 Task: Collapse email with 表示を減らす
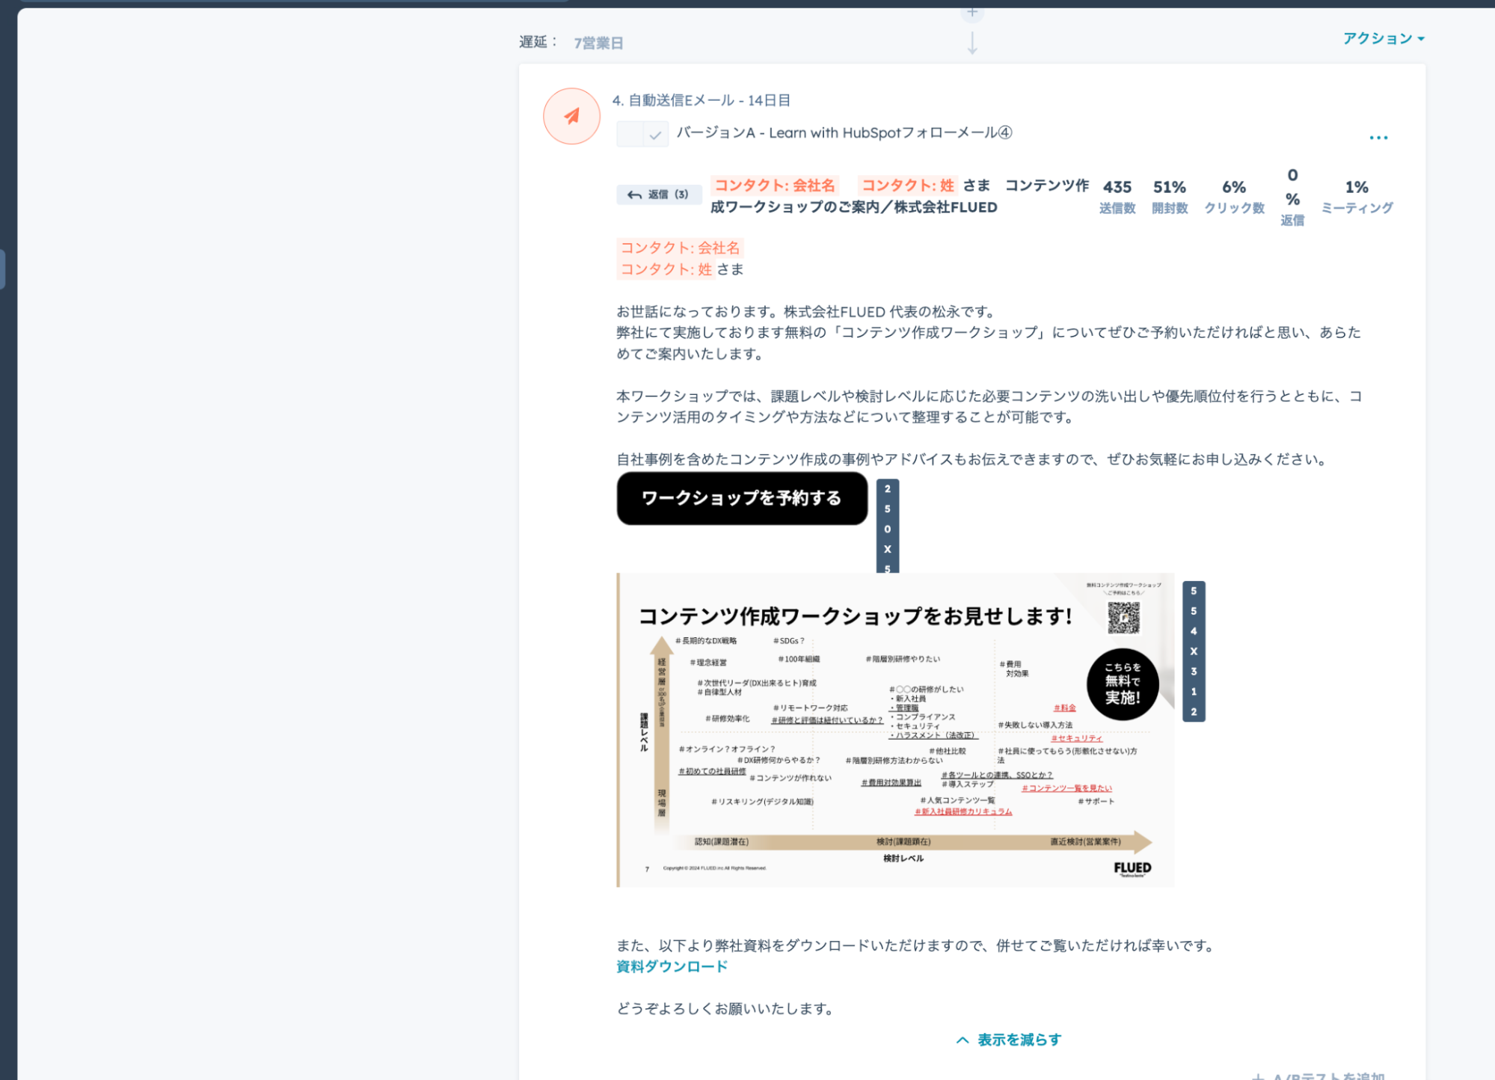pos(1008,1040)
